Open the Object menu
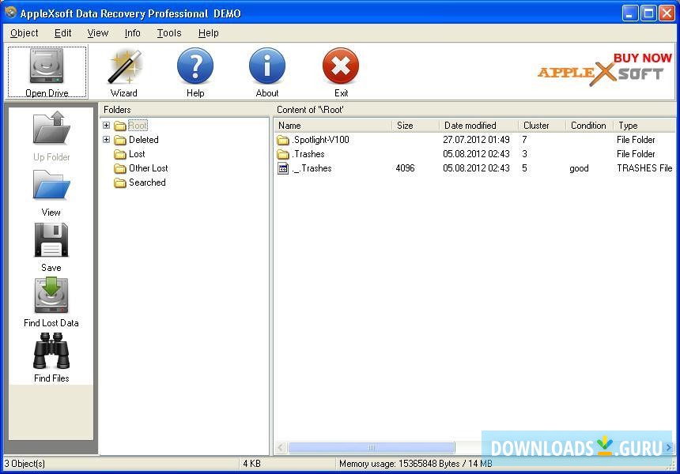 (25, 33)
